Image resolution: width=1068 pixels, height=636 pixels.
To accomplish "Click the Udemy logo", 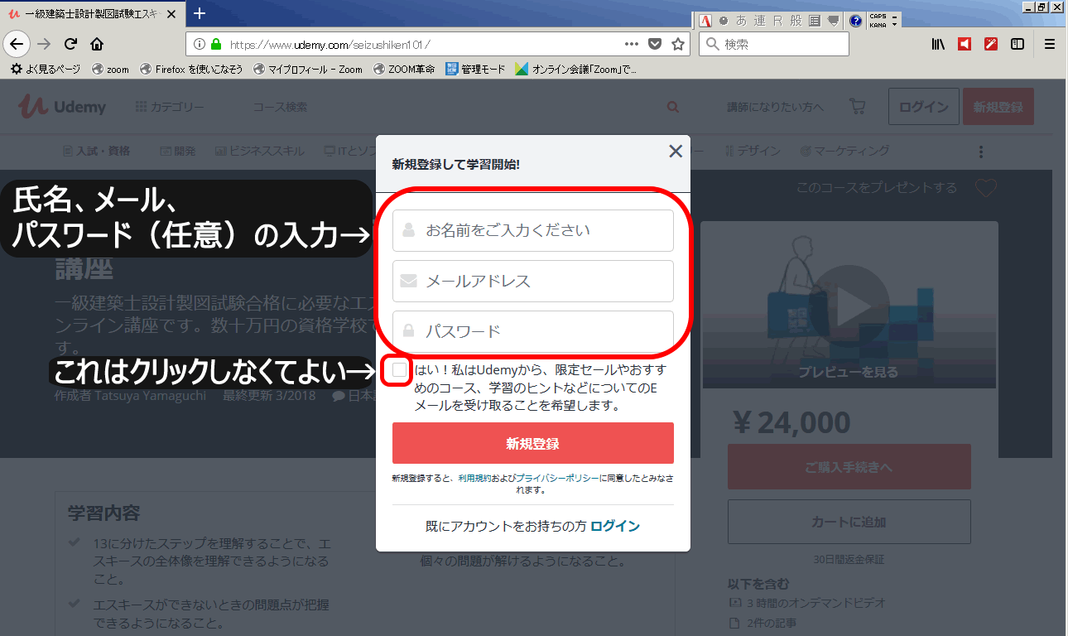I will (64, 106).
